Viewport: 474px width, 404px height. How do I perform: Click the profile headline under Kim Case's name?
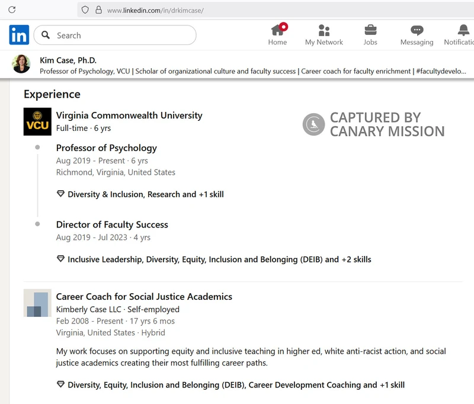[253, 71]
